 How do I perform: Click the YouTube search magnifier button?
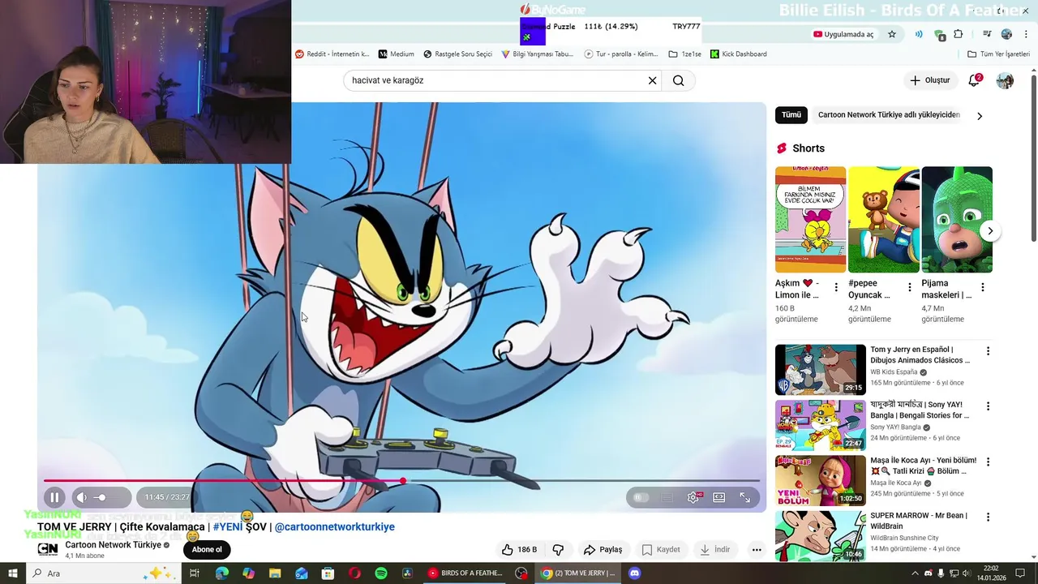click(679, 80)
